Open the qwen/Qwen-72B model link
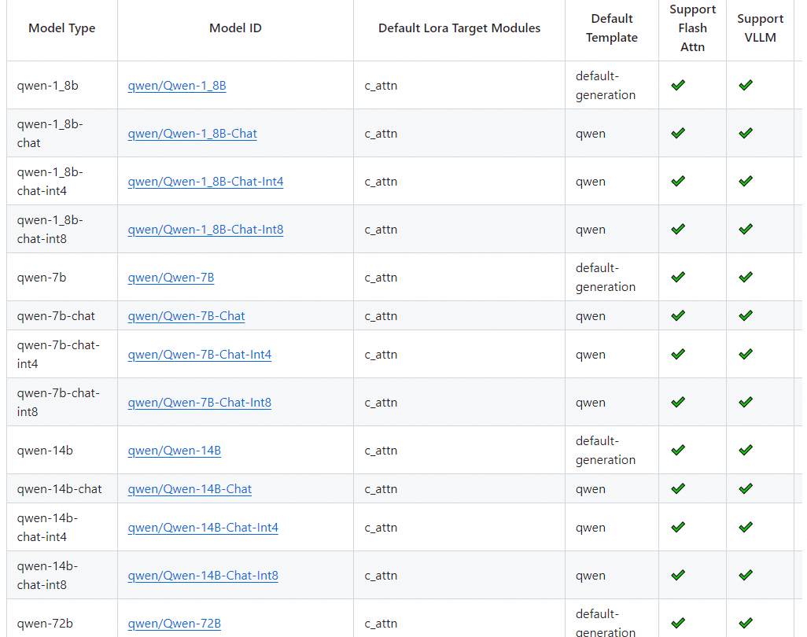This screenshot has height=637, width=807. point(175,624)
